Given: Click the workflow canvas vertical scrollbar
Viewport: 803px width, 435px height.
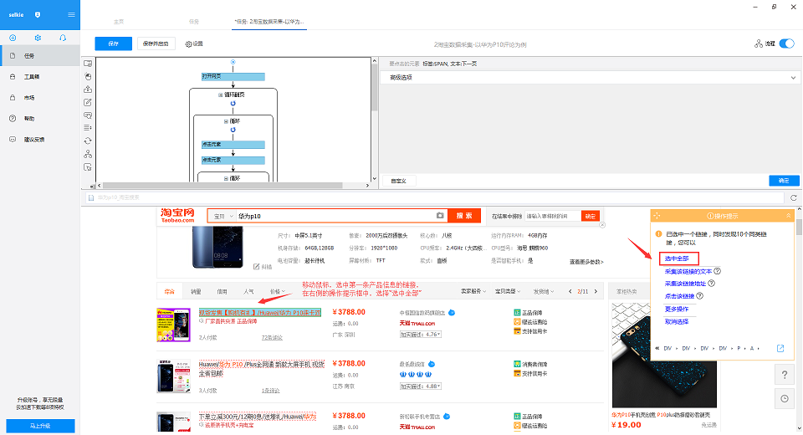Looking at the screenshot, I should tap(375, 88).
